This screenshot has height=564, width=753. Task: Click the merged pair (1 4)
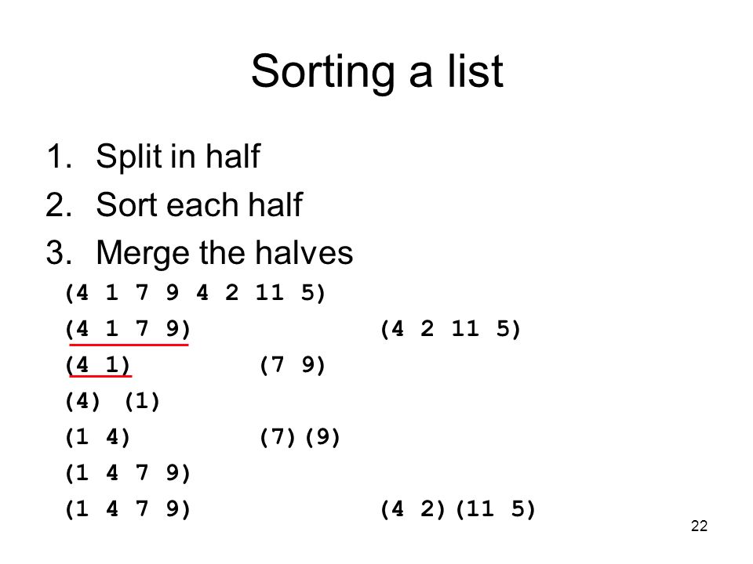97,437
